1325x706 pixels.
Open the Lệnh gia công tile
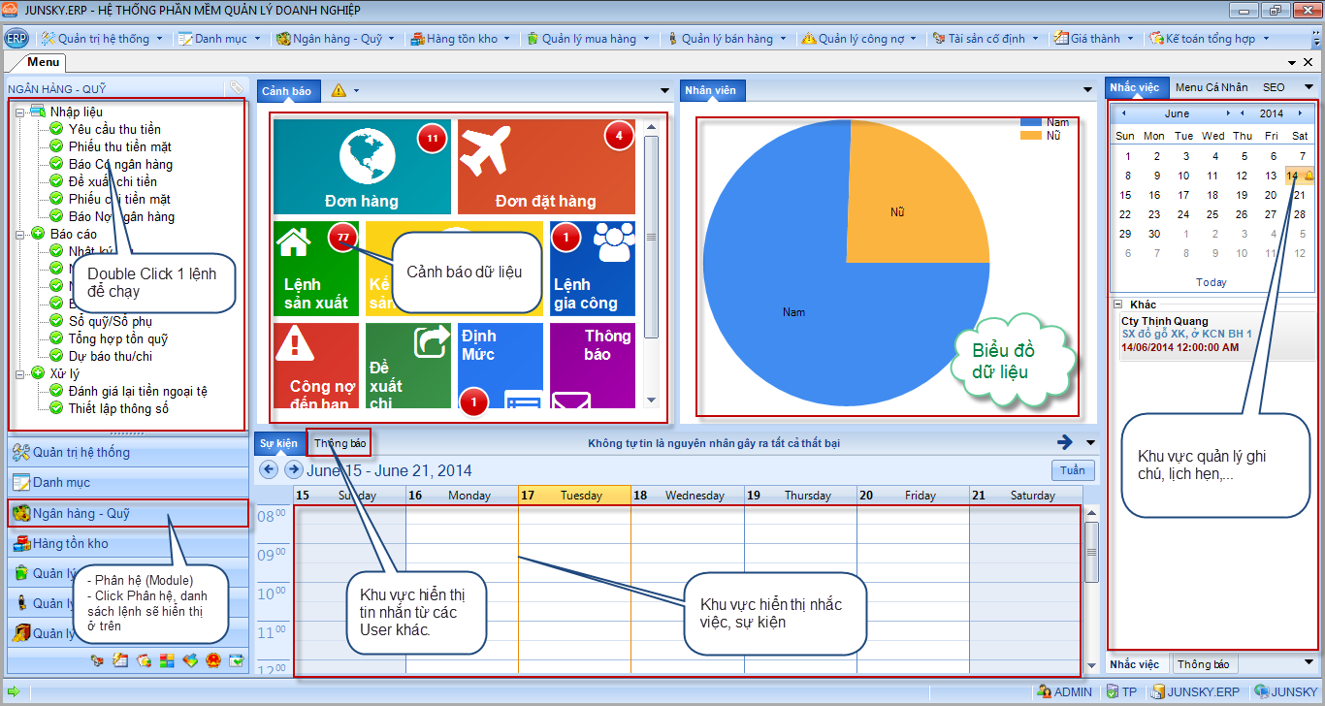[592, 268]
